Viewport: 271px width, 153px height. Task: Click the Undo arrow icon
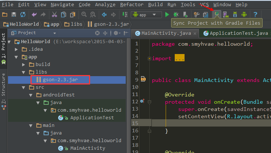tap(34, 15)
